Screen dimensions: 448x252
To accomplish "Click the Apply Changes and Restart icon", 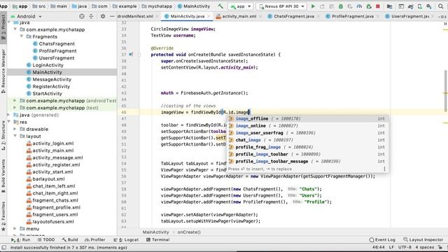I will [322, 6].
